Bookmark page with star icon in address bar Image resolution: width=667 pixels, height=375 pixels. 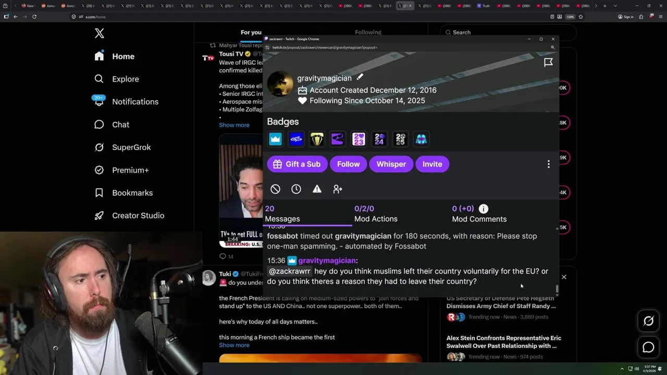pyautogui.click(x=580, y=17)
